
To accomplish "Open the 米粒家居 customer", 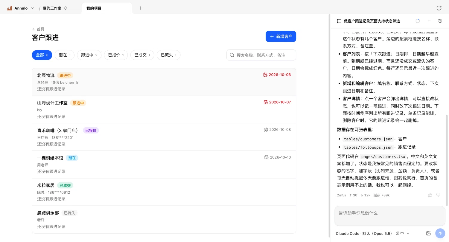I will click(x=164, y=192).
